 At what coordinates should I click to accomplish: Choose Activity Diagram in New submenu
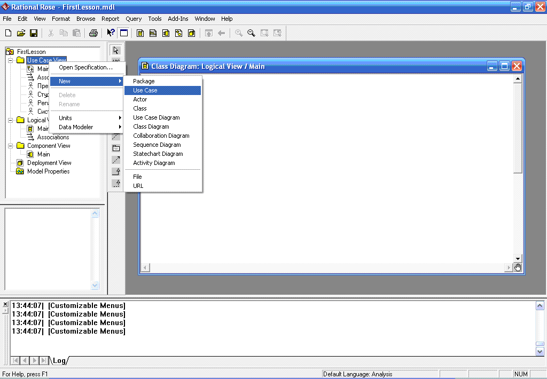[x=162, y=163]
